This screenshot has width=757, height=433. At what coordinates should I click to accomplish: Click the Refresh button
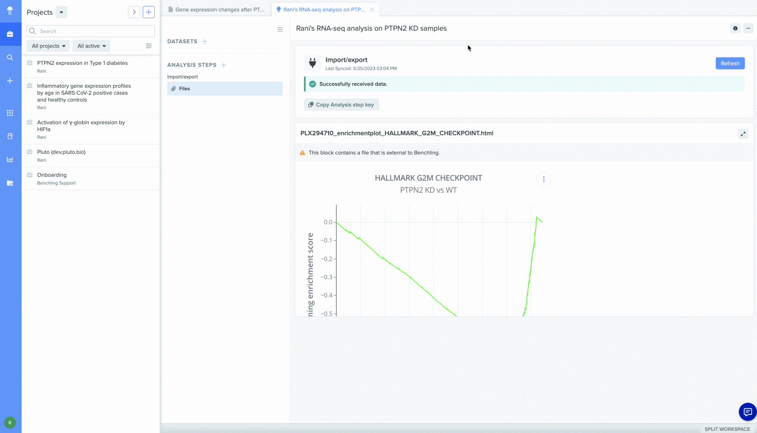730,64
